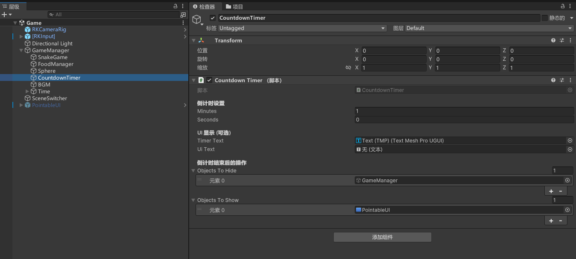Open the Untagged tag dropdown
The height and width of the screenshot is (259, 576).
pyautogui.click(x=303, y=28)
